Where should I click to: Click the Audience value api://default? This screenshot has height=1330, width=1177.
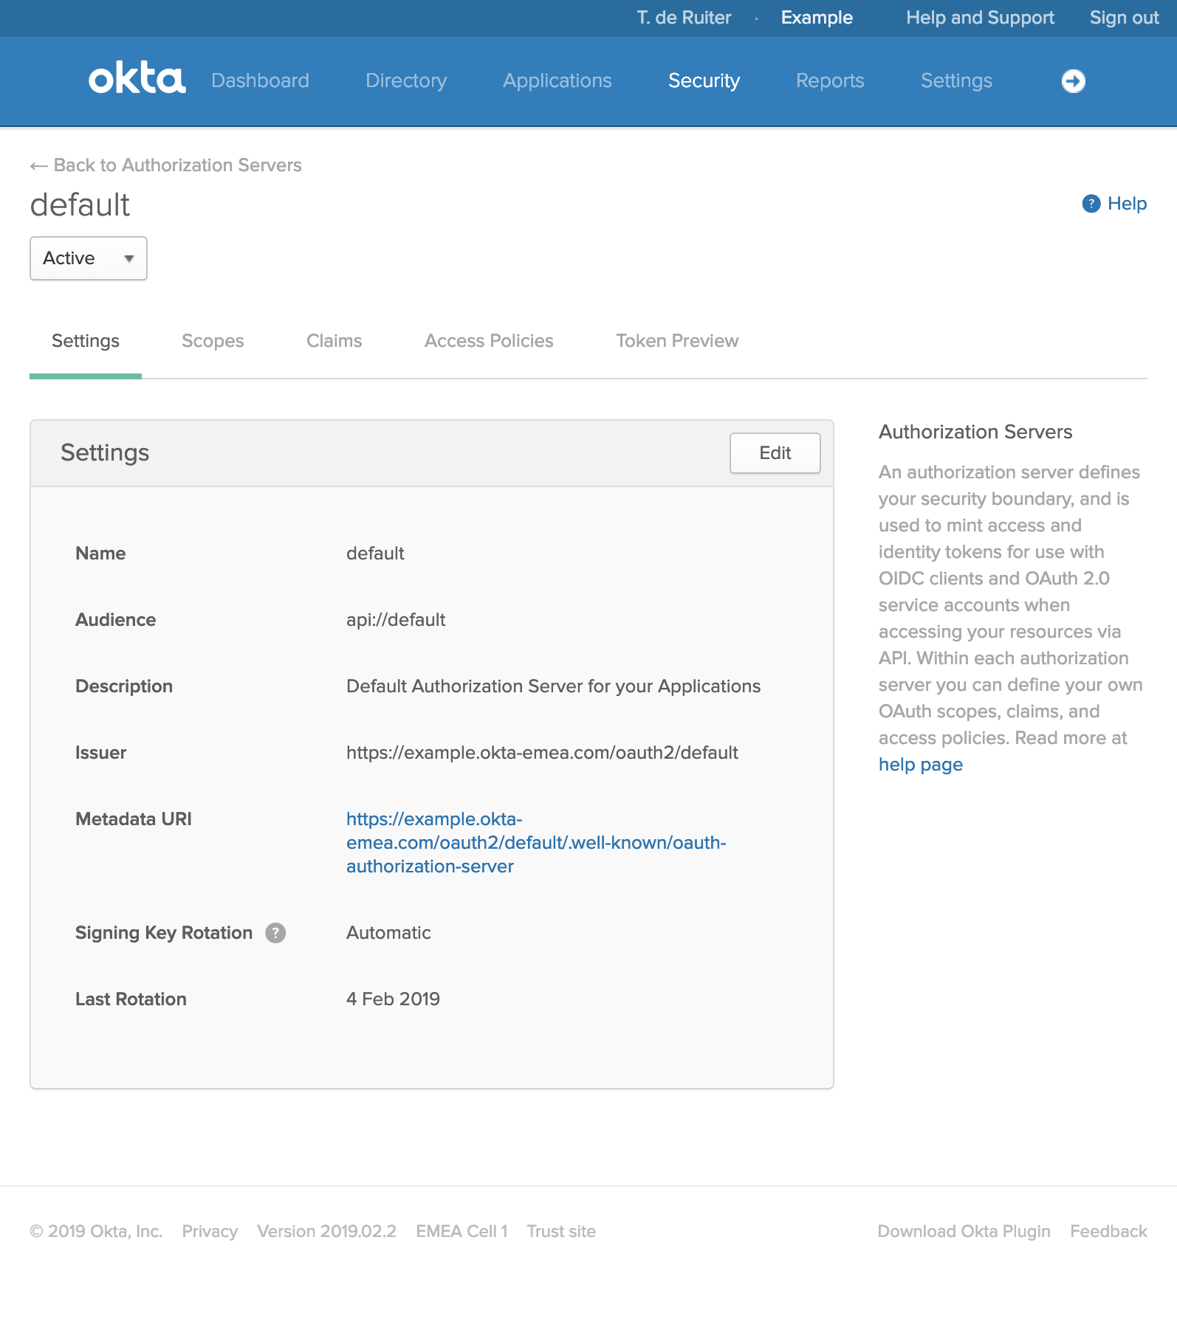click(396, 620)
